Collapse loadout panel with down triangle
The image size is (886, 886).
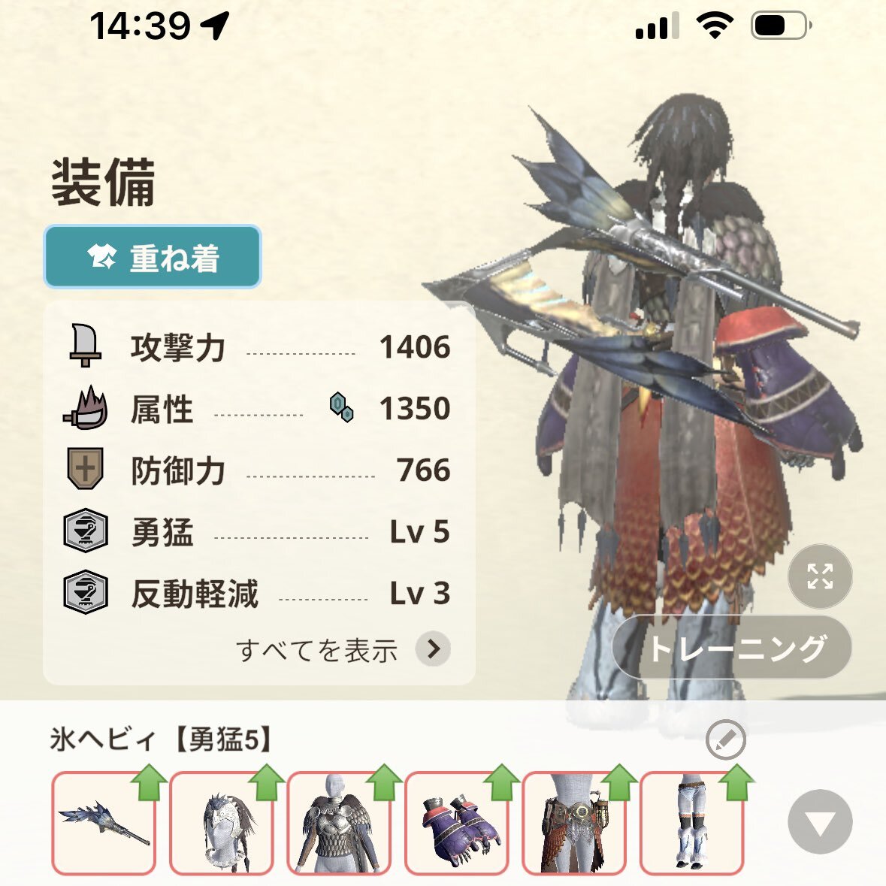point(820,822)
